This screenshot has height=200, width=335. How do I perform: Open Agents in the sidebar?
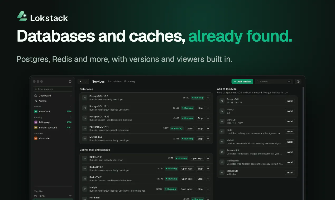tap(53, 101)
